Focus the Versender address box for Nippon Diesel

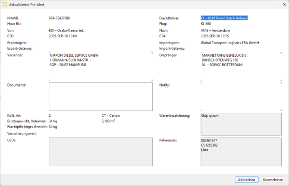point(101,66)
